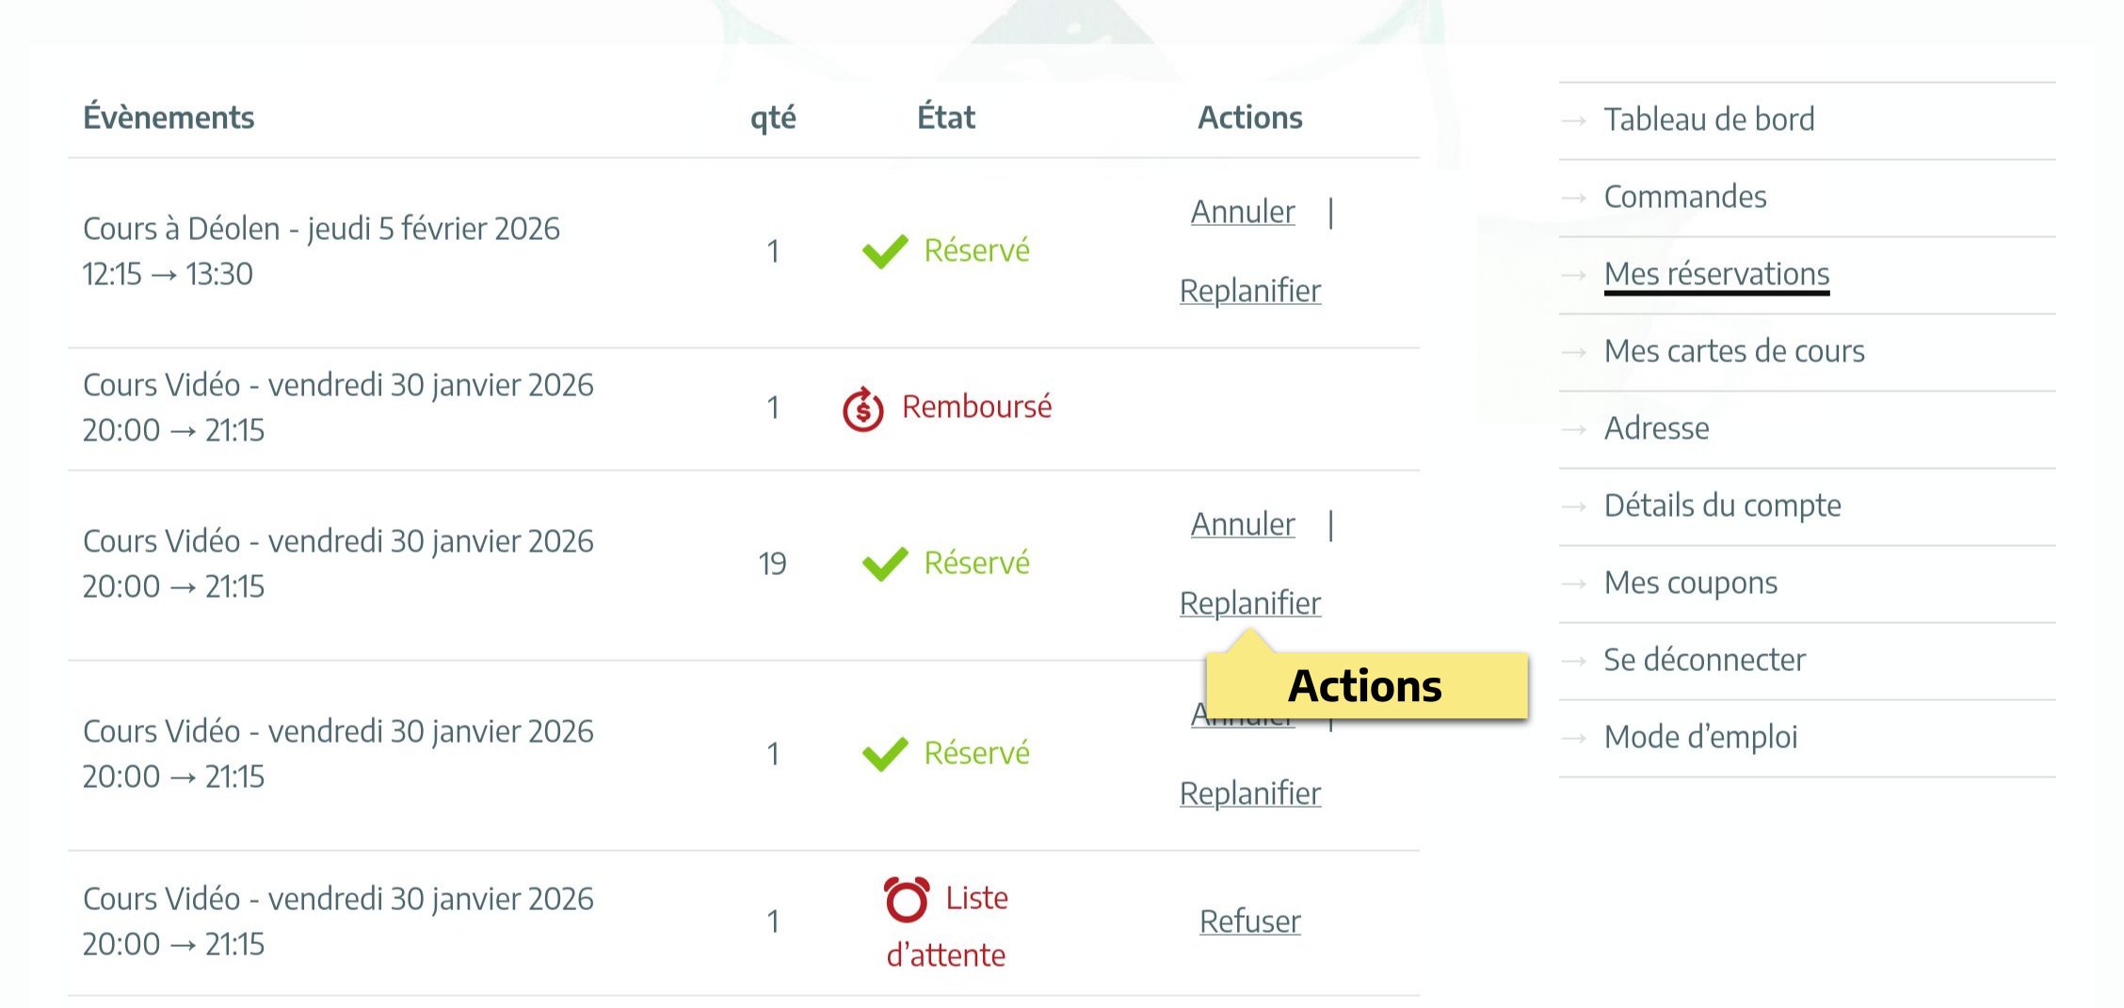Reschedule the Cours à Déolen booking
Image resolution: width=2124 pixels, height=1008 pixels.
pyautogui.click(x=1249, y=291)
